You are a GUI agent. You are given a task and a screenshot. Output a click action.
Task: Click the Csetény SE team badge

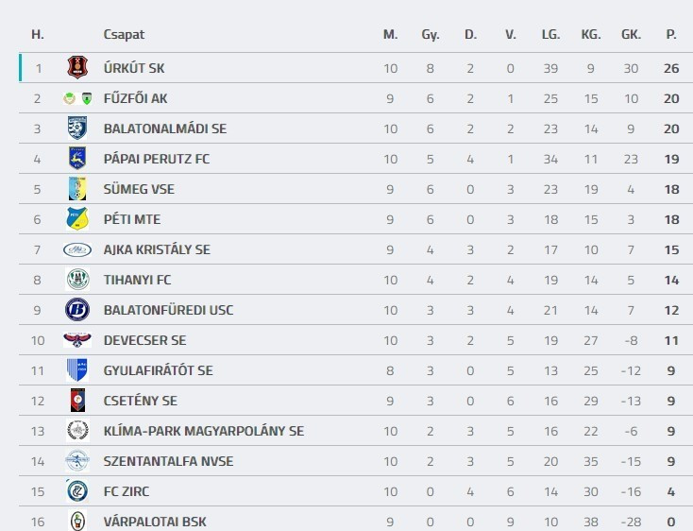pos(76,401)
